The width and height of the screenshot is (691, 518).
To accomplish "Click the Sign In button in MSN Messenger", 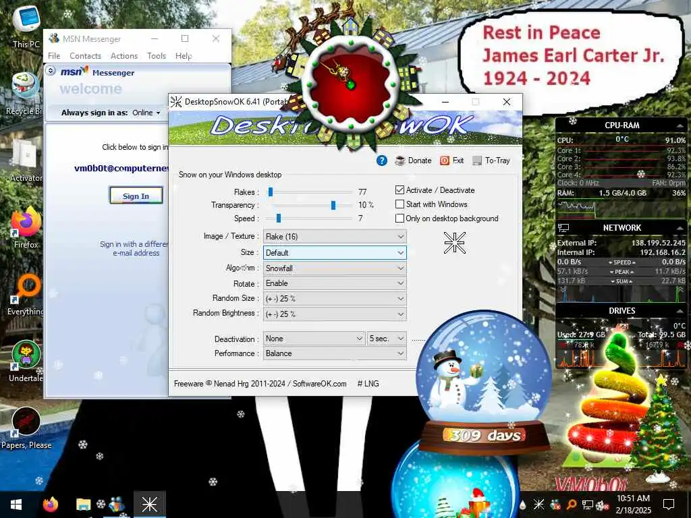I will pyautogui.click(x=136, y=196).
